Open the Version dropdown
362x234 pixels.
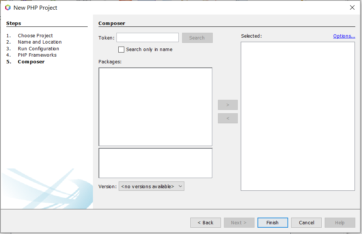pos(152,186)
